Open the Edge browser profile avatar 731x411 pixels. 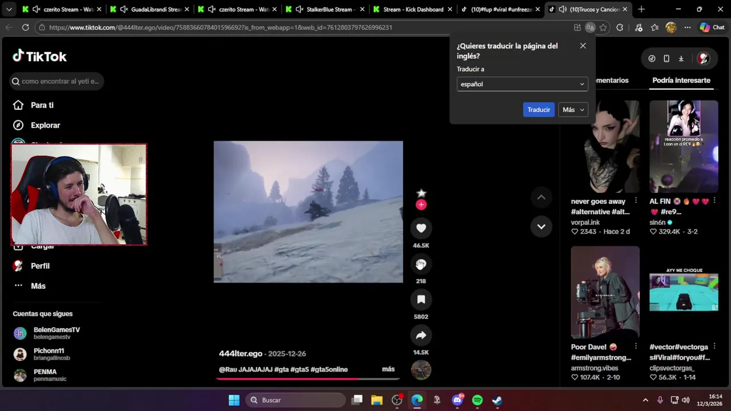(671, 27)
